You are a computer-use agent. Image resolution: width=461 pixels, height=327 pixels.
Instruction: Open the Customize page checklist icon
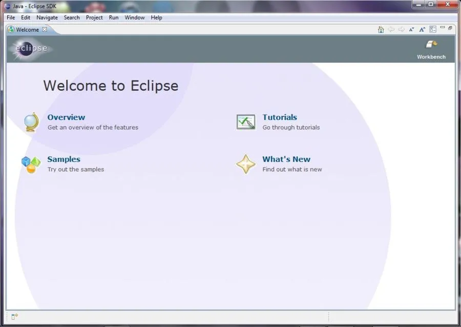click(x=433, y=29)
